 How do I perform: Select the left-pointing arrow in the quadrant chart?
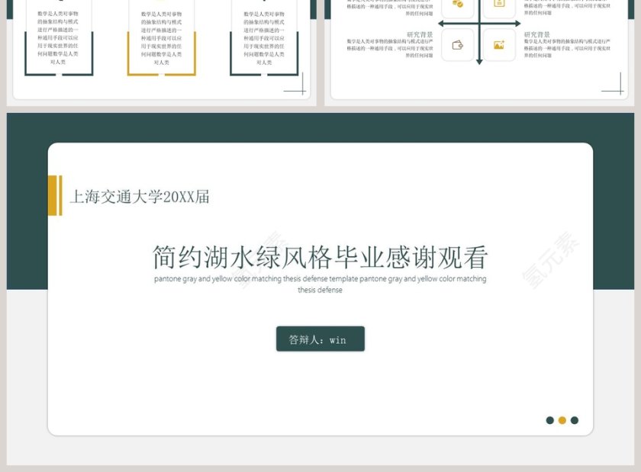point(441,22)
